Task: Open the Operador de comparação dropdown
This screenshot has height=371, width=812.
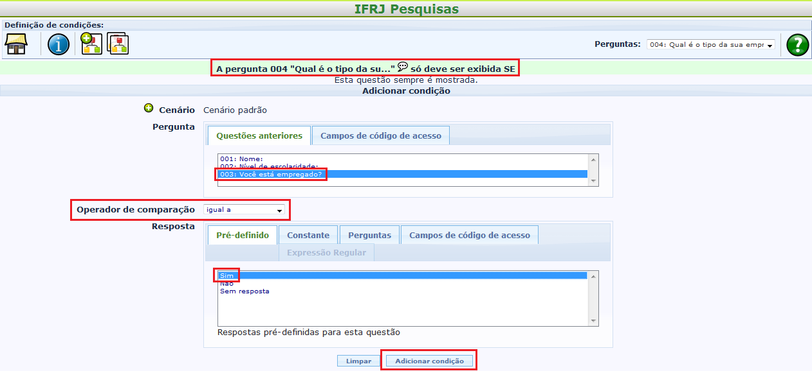Action: [244, 209]
